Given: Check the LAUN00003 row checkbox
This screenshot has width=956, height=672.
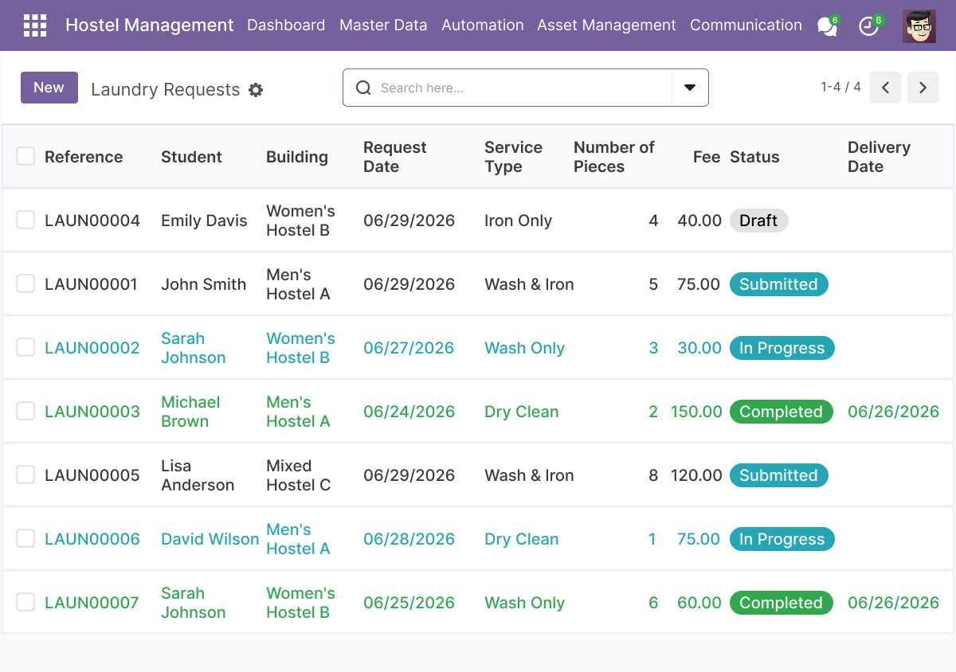Looking at the screenshot, I should (x=25, y=411).
